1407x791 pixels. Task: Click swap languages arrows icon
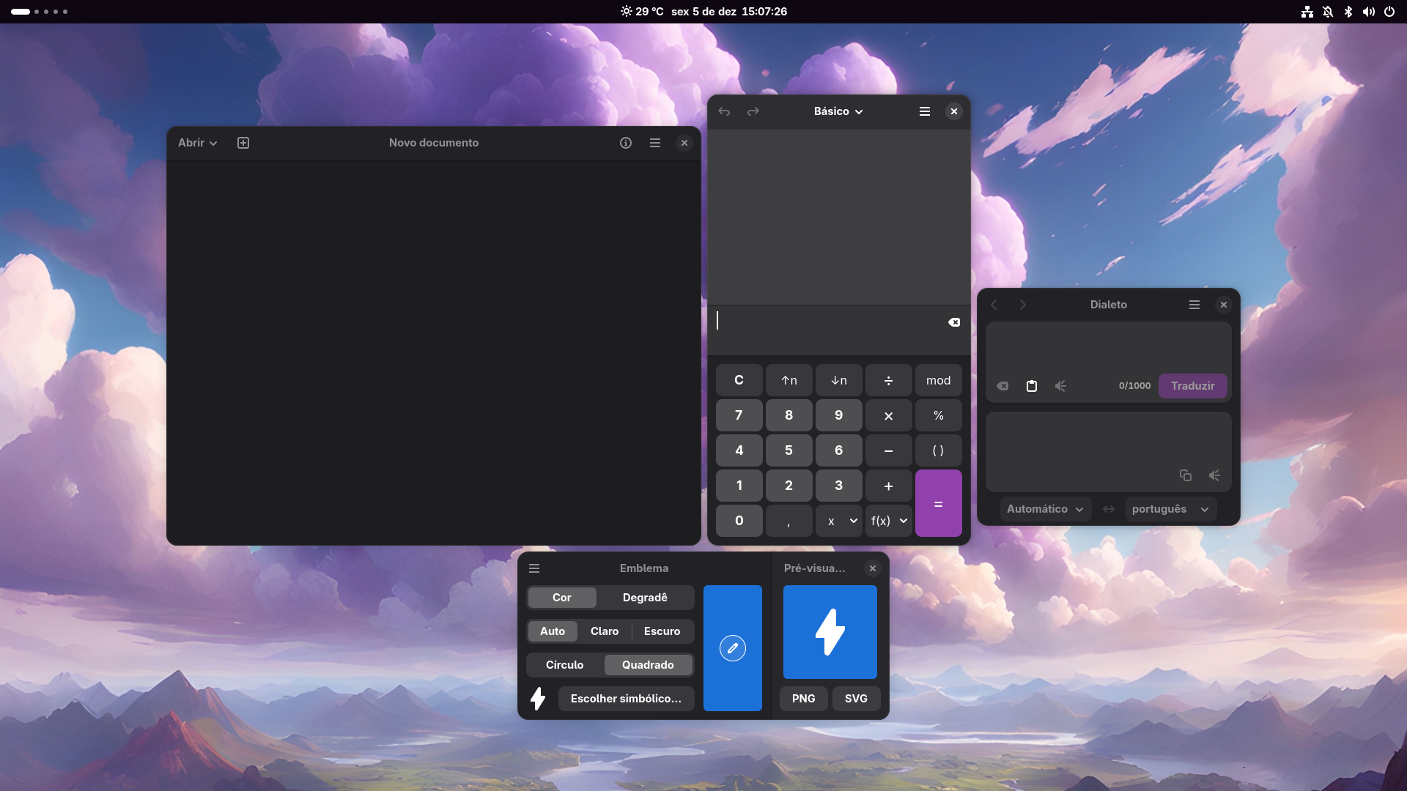(1109, 509)
